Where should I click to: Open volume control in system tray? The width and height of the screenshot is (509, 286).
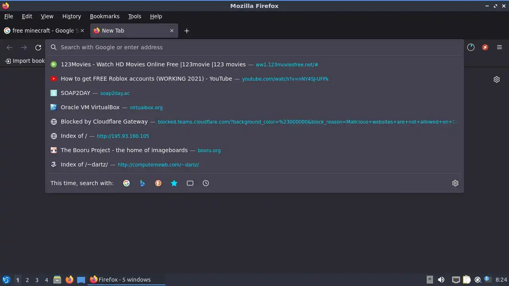coord(441,280)
